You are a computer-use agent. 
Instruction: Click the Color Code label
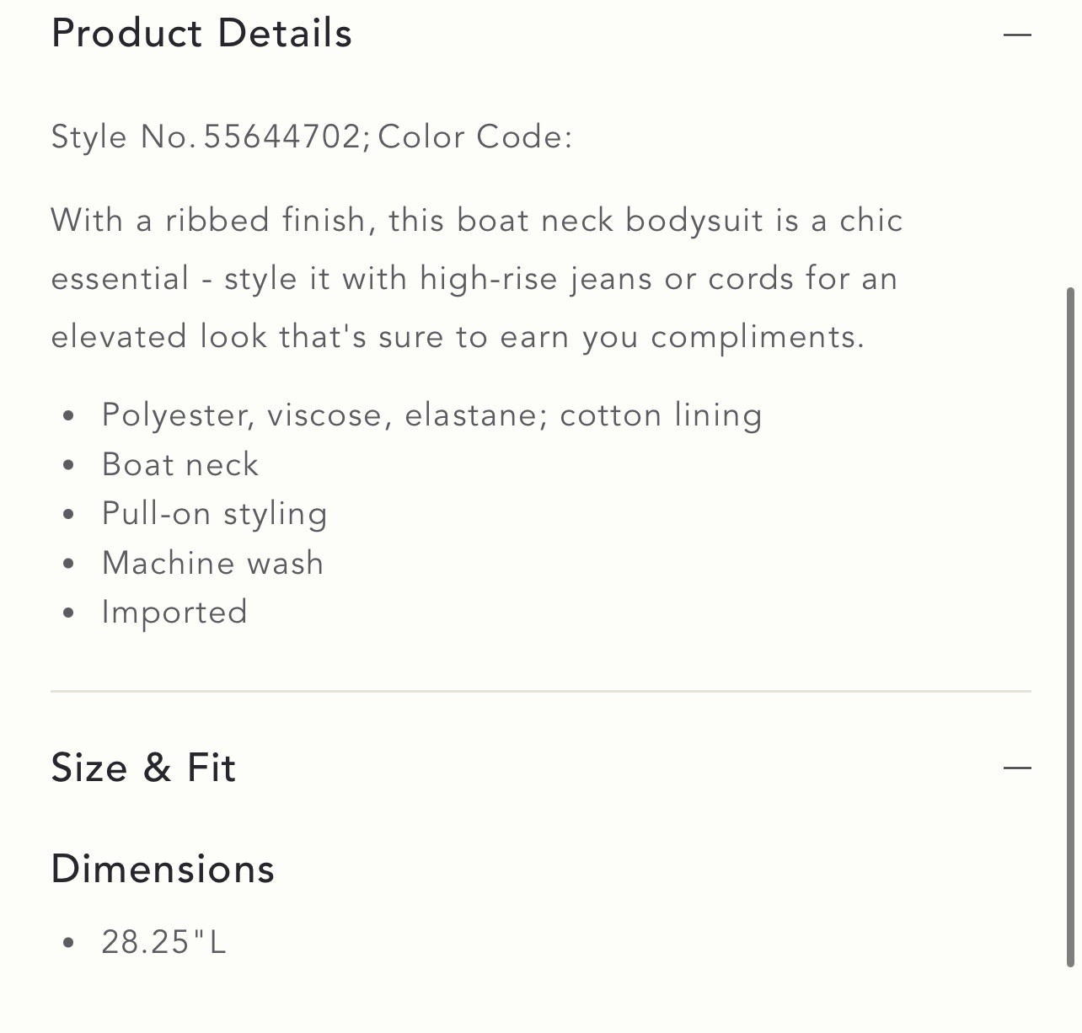click(475, 136)
